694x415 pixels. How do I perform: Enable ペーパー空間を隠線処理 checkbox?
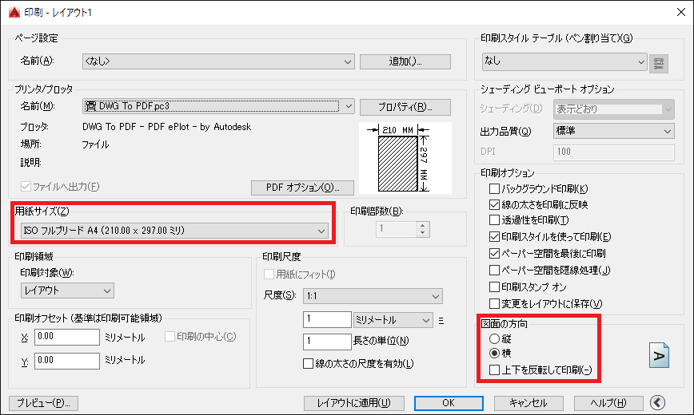click(494, 270)
